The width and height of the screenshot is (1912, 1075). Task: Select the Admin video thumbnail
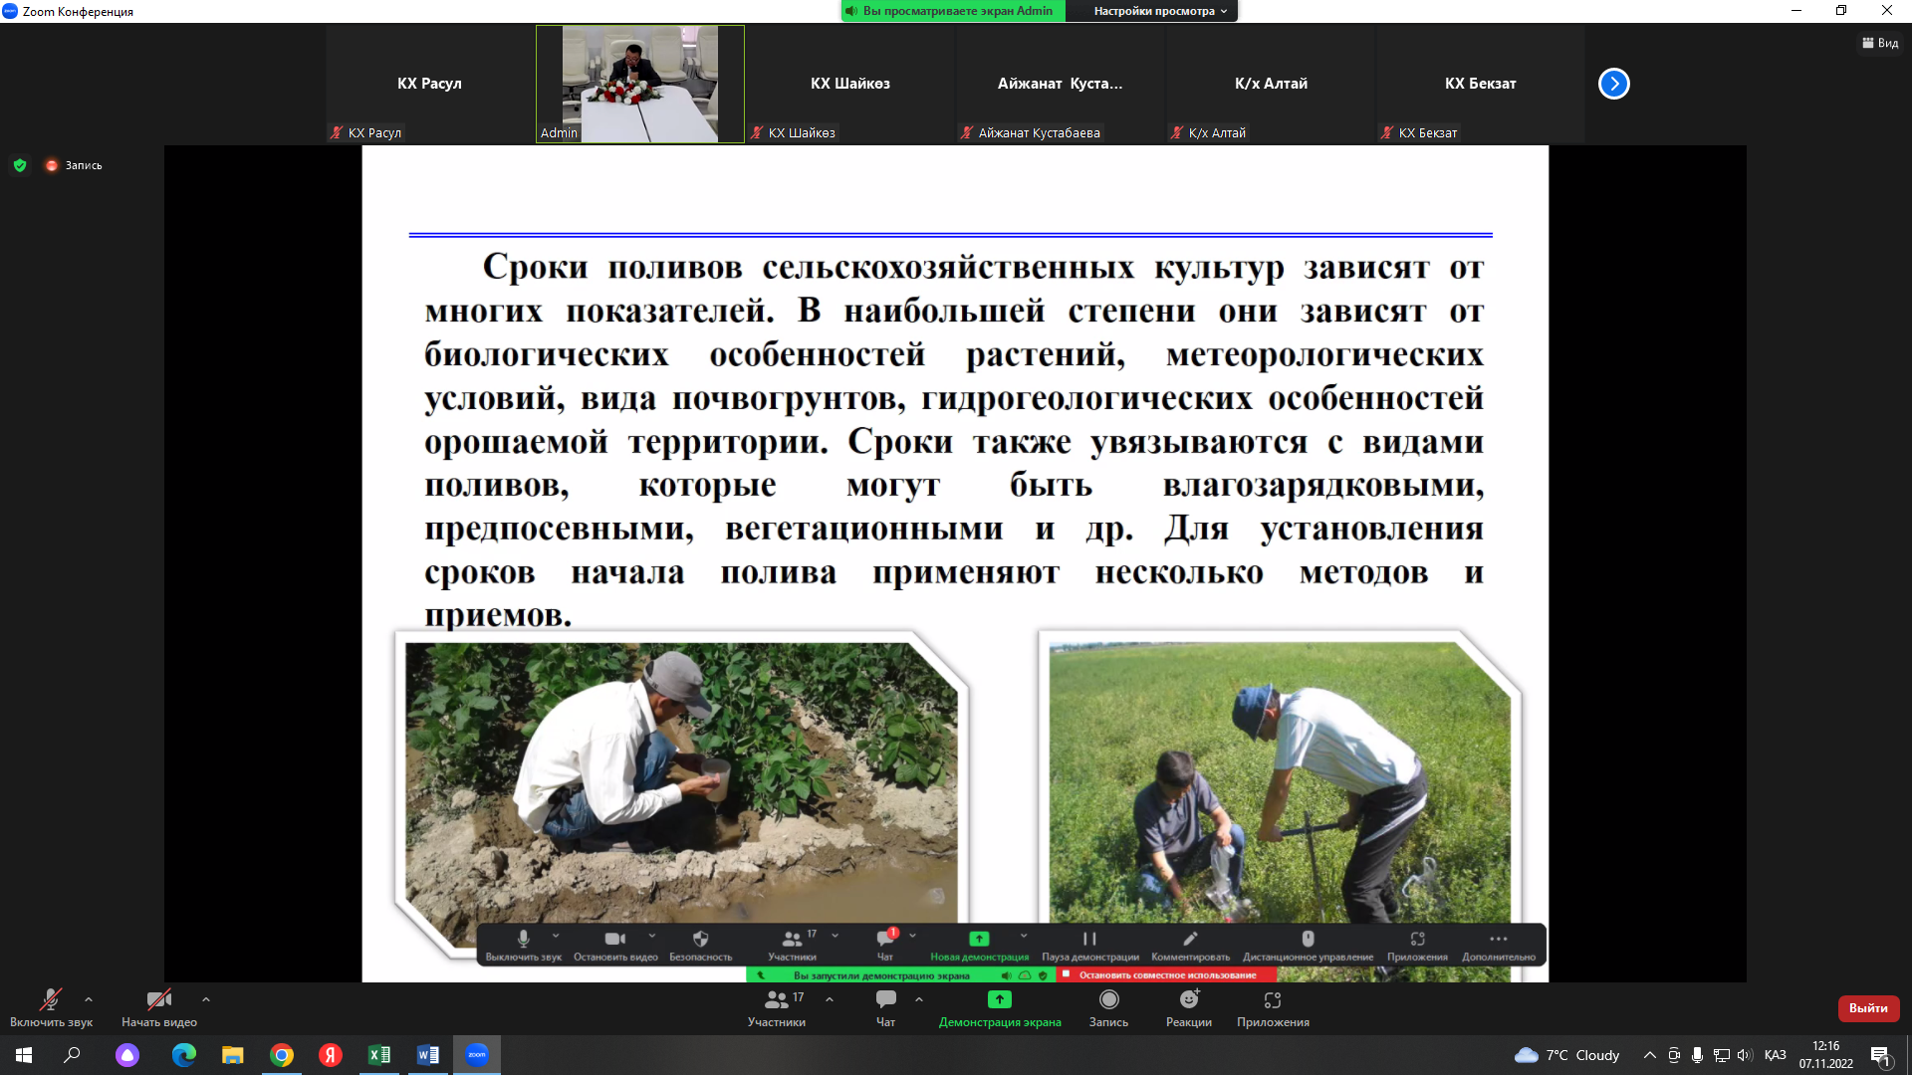click(x=640, y=84)
